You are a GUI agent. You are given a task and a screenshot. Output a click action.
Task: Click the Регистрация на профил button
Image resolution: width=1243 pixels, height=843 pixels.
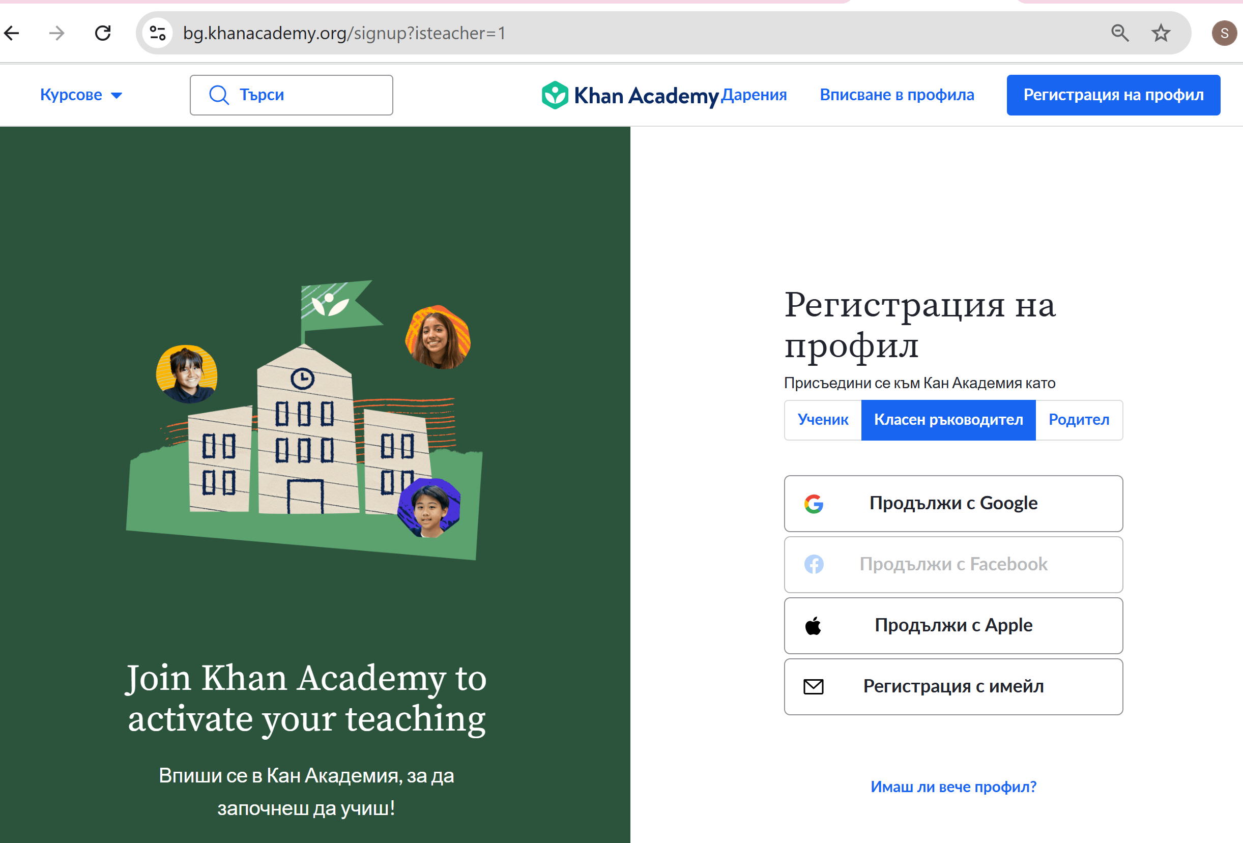(1113, 95)
